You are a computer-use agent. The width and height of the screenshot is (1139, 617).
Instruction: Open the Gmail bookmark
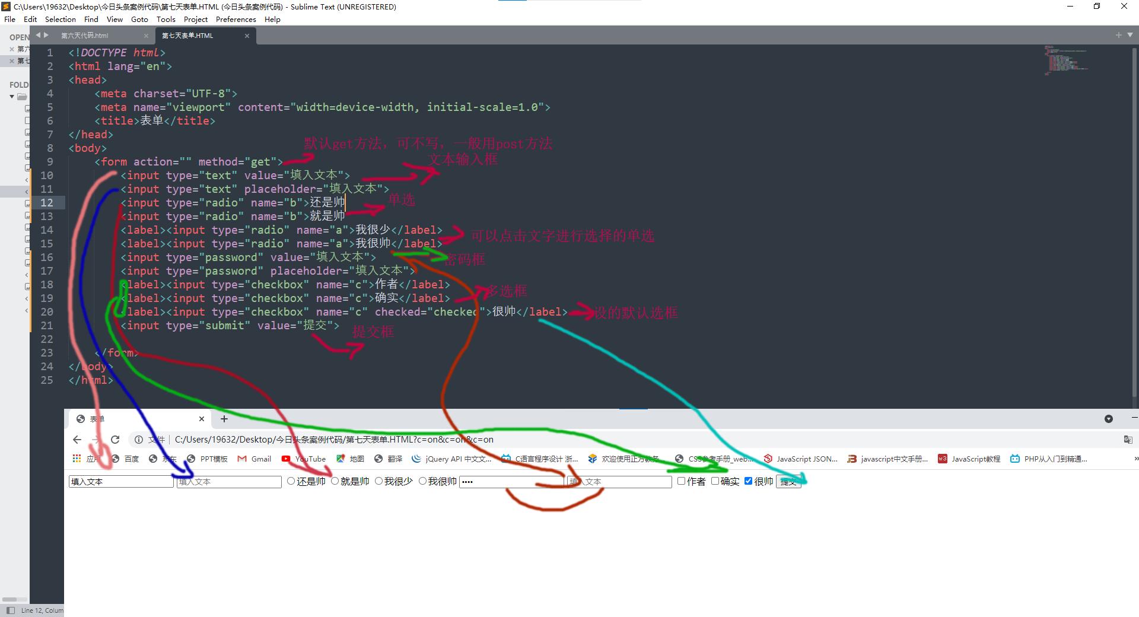(x=254, y=459)
